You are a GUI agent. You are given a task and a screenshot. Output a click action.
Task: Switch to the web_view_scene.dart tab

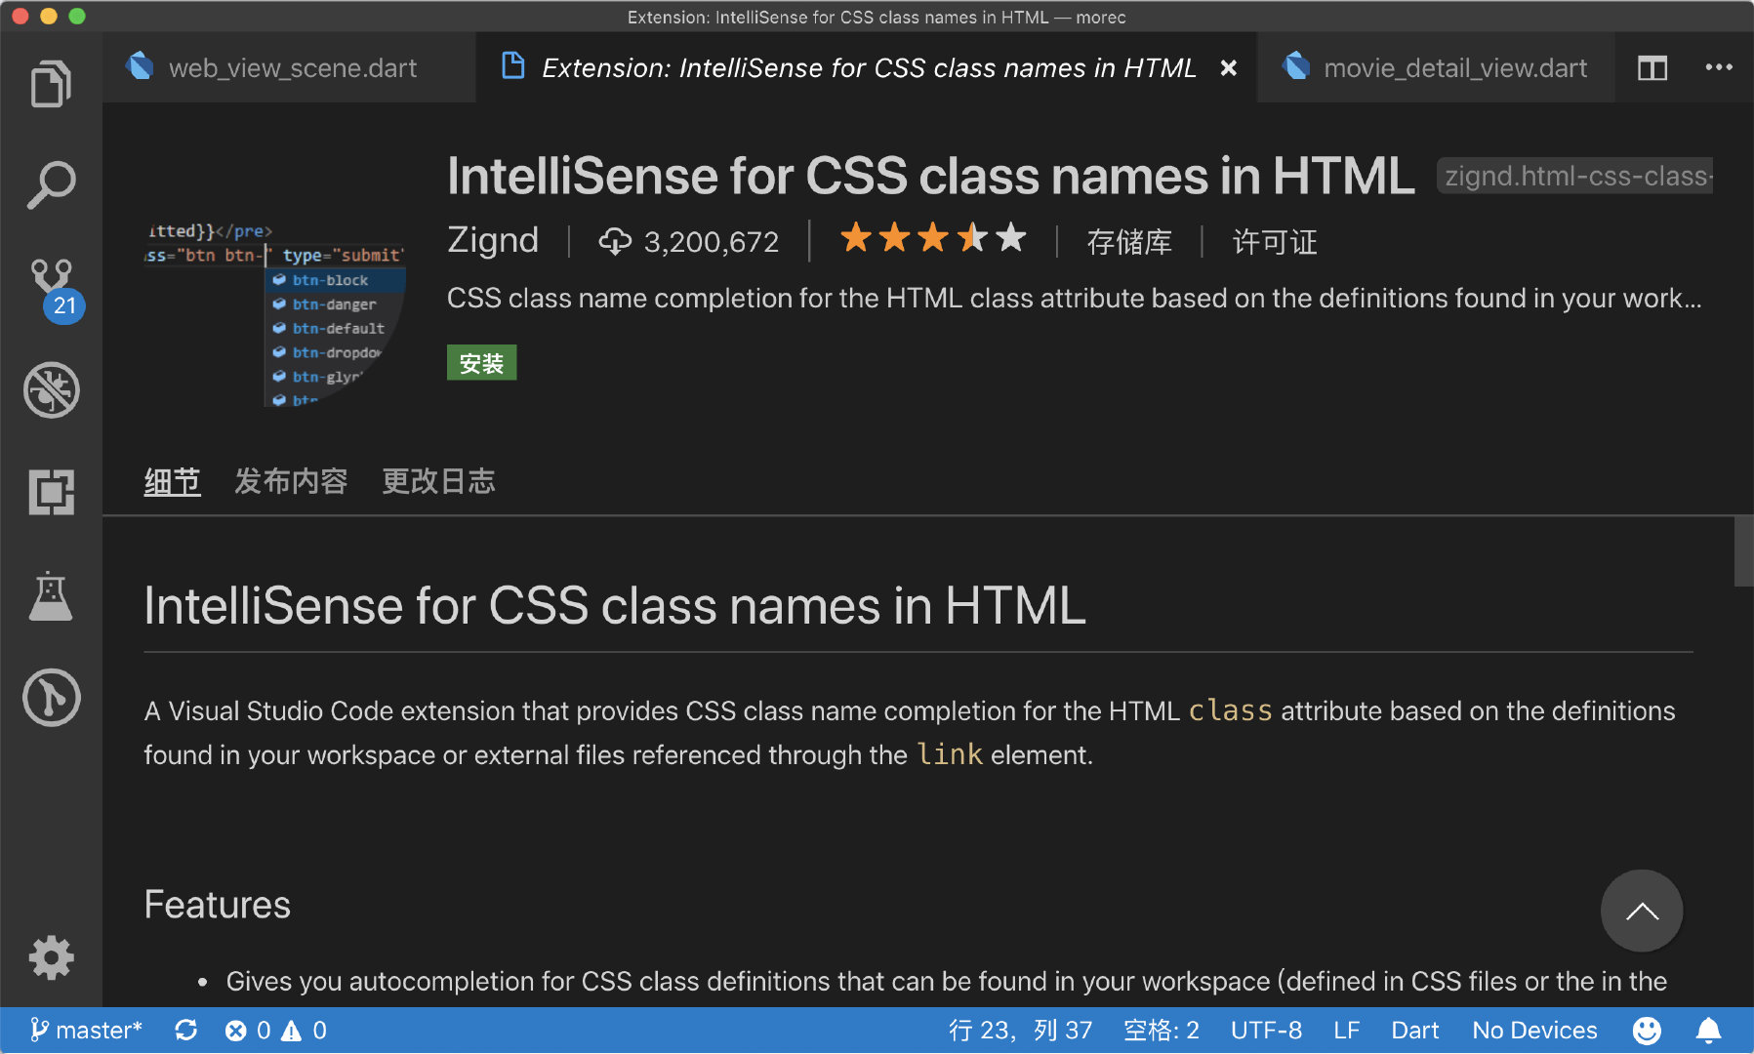[x=289, y=67]
